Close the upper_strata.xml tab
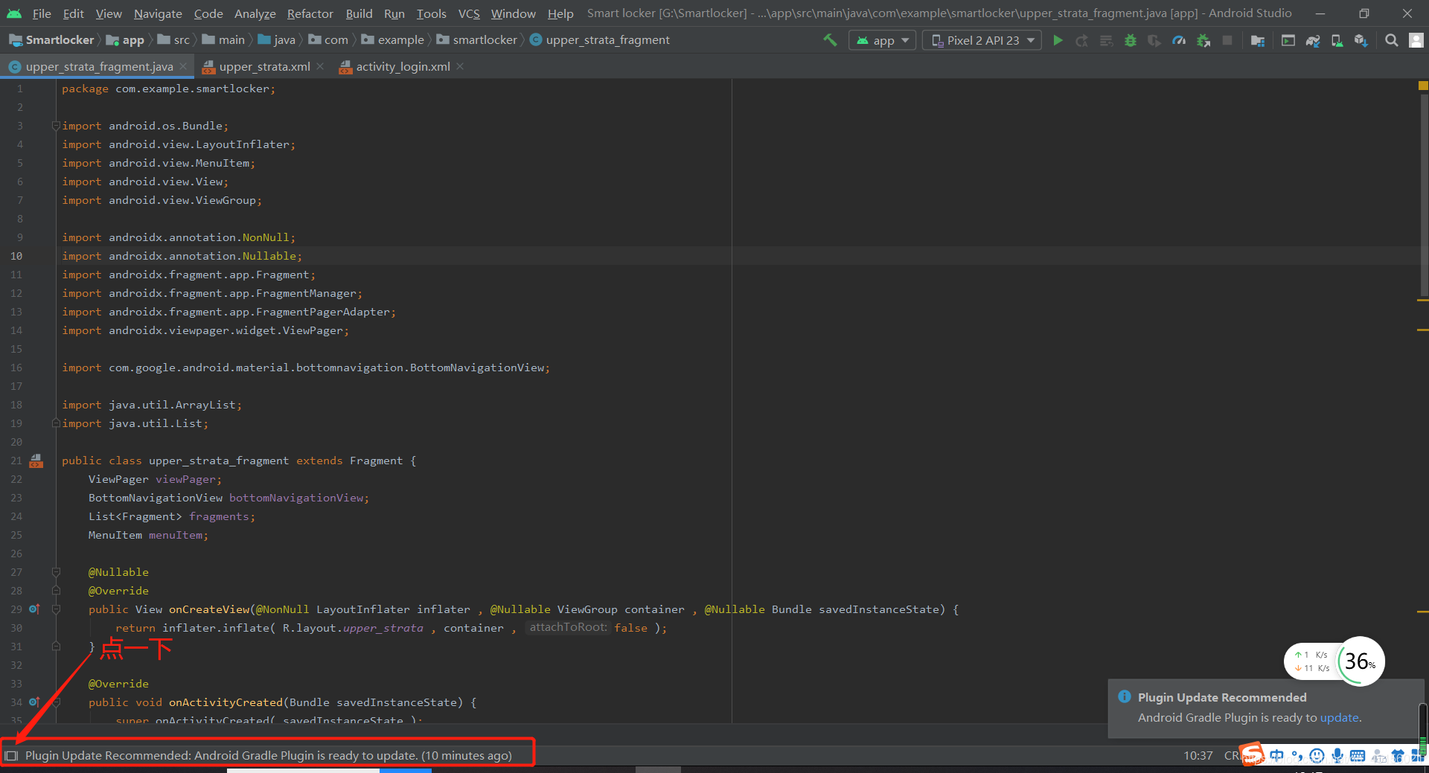 coord(320,67)
